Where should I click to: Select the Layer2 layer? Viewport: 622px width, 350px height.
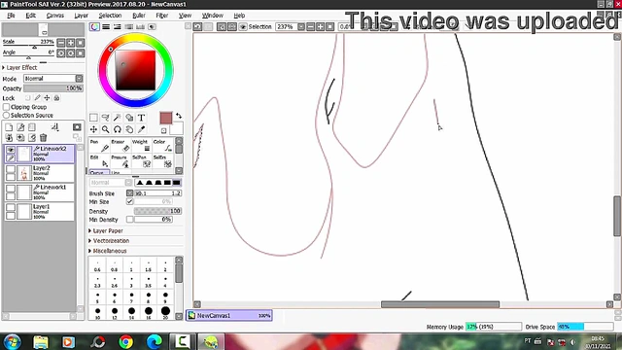(x=40, y=173)
